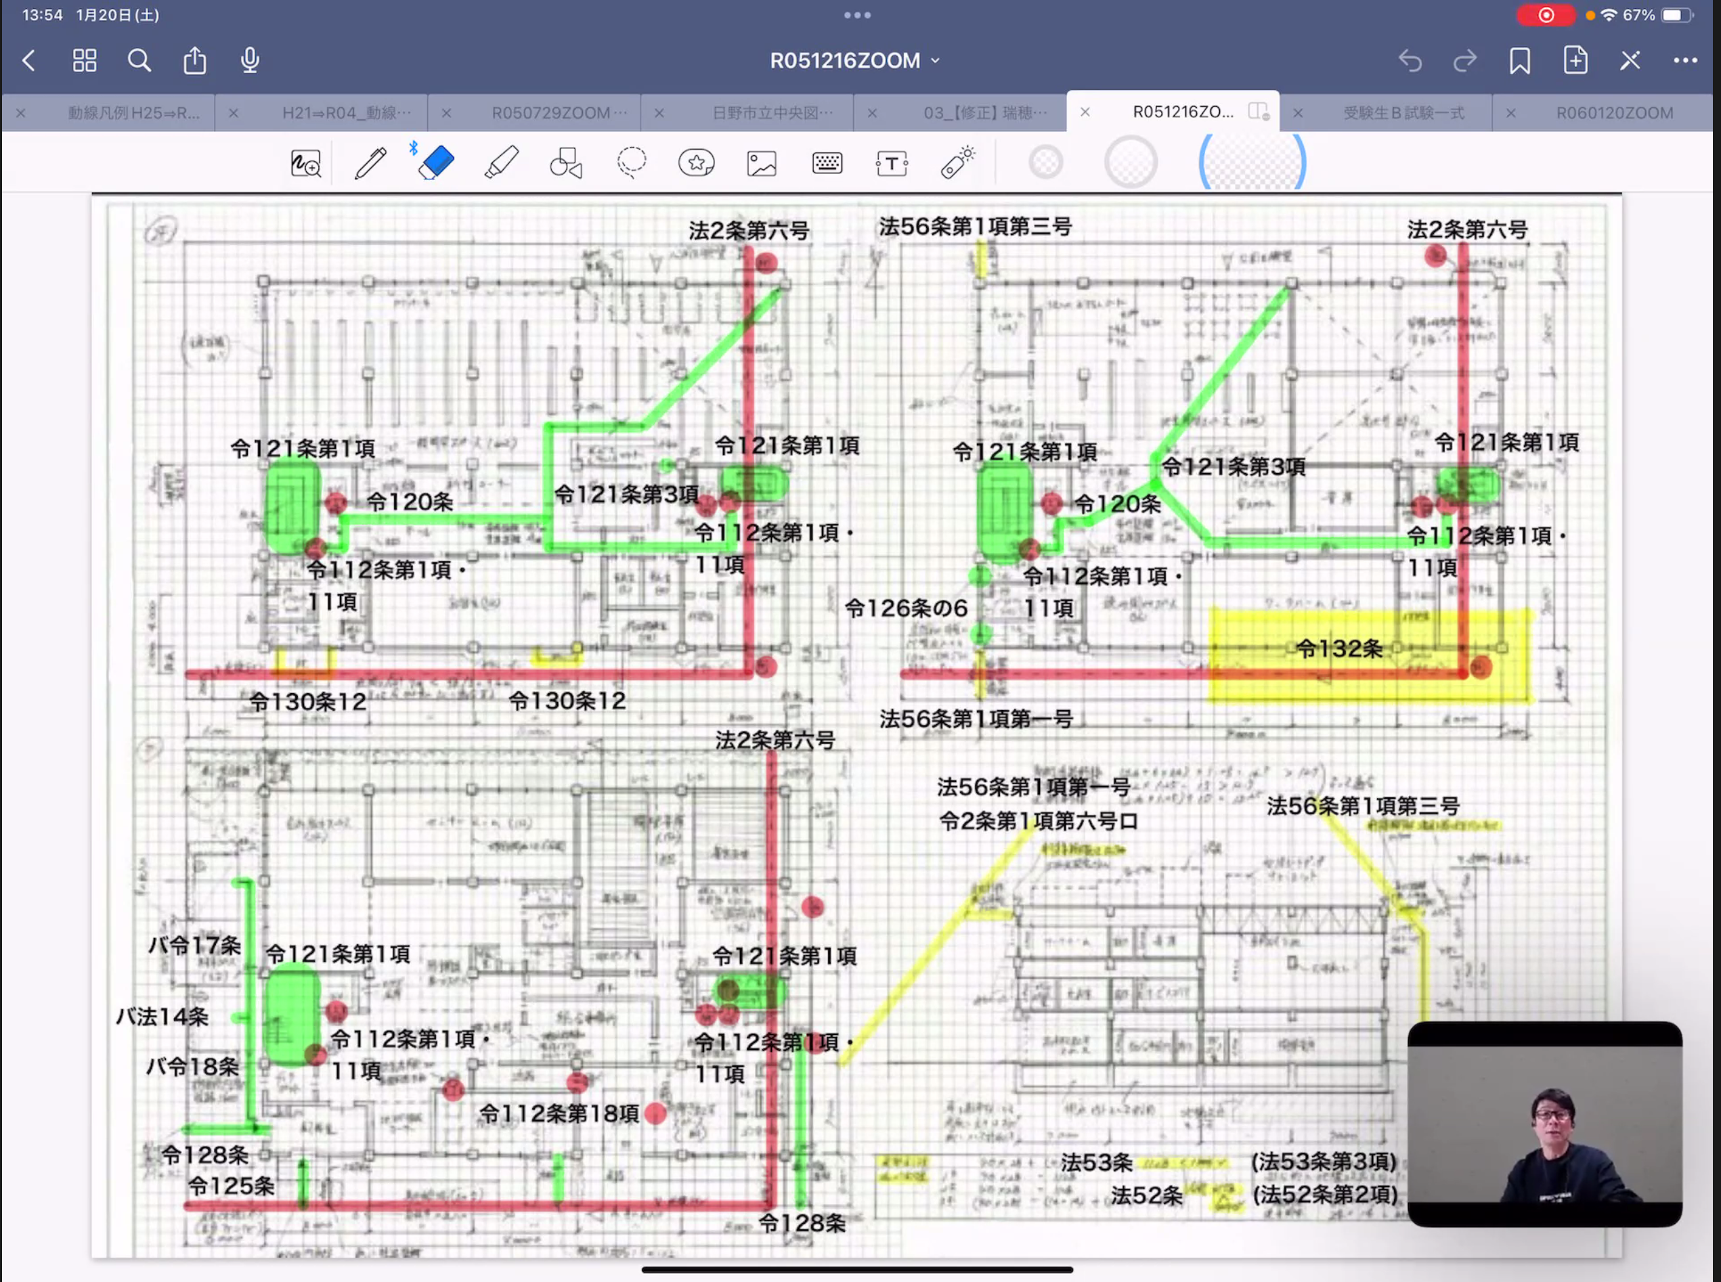The height and width of the screenshot is (1282, 1721).
Task: Select the Highlighter tool
Action: [501, 163]
